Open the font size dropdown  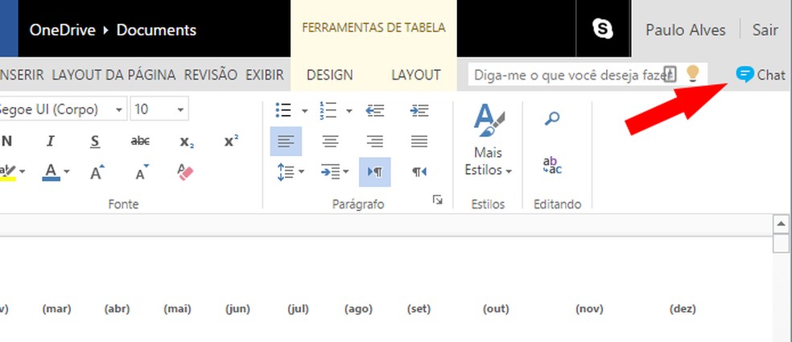180,109
